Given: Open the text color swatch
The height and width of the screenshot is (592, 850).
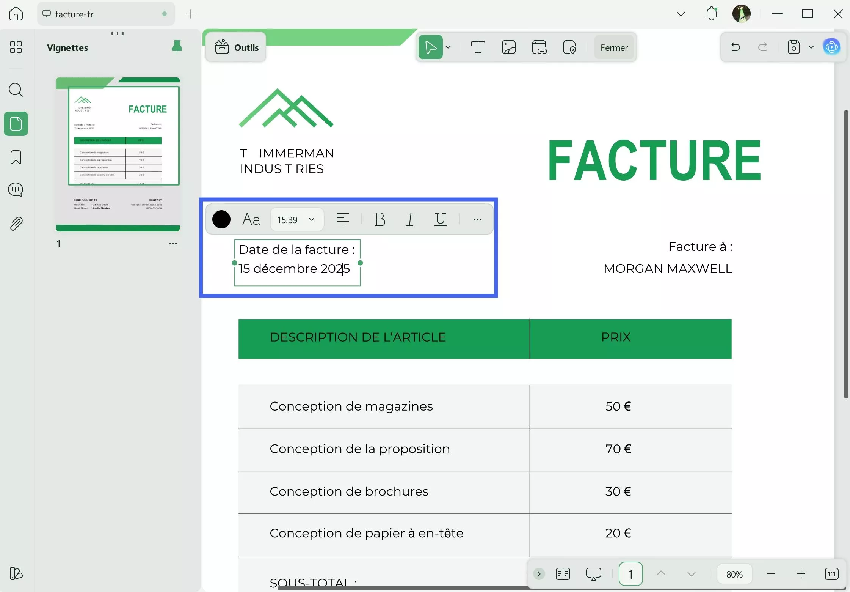Looking at the screenshot, I should click(x=221, y=219).
